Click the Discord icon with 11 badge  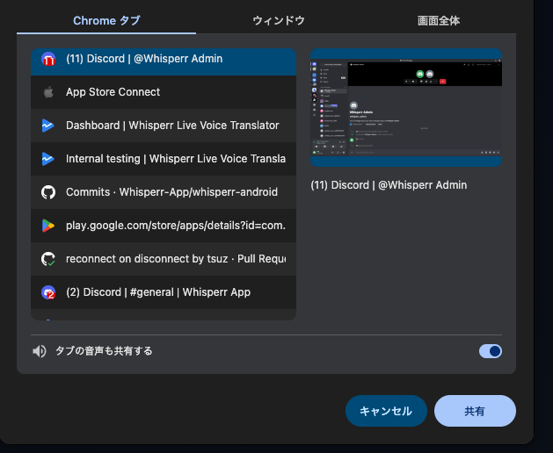coord(48,59)
